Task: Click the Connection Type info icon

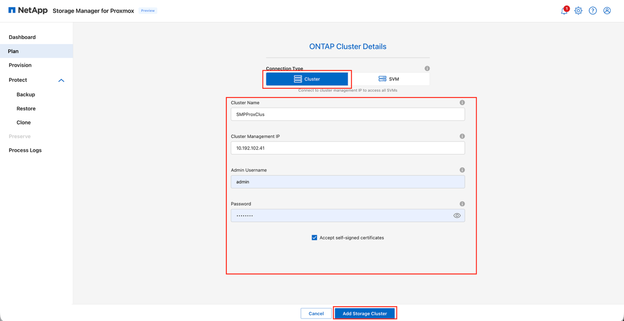Action: point(427,68)
